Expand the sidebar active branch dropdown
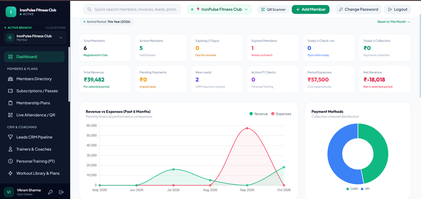The height and width of the screenshot is (199, 421). 35,38
